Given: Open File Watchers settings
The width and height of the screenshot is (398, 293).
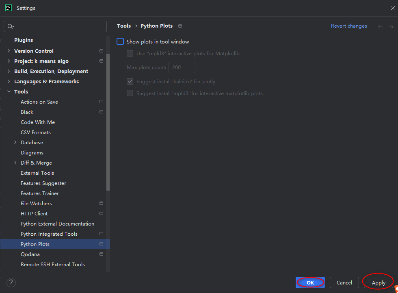Looking at the screenshot, I should pyautogui.click(x=36, y=203).
